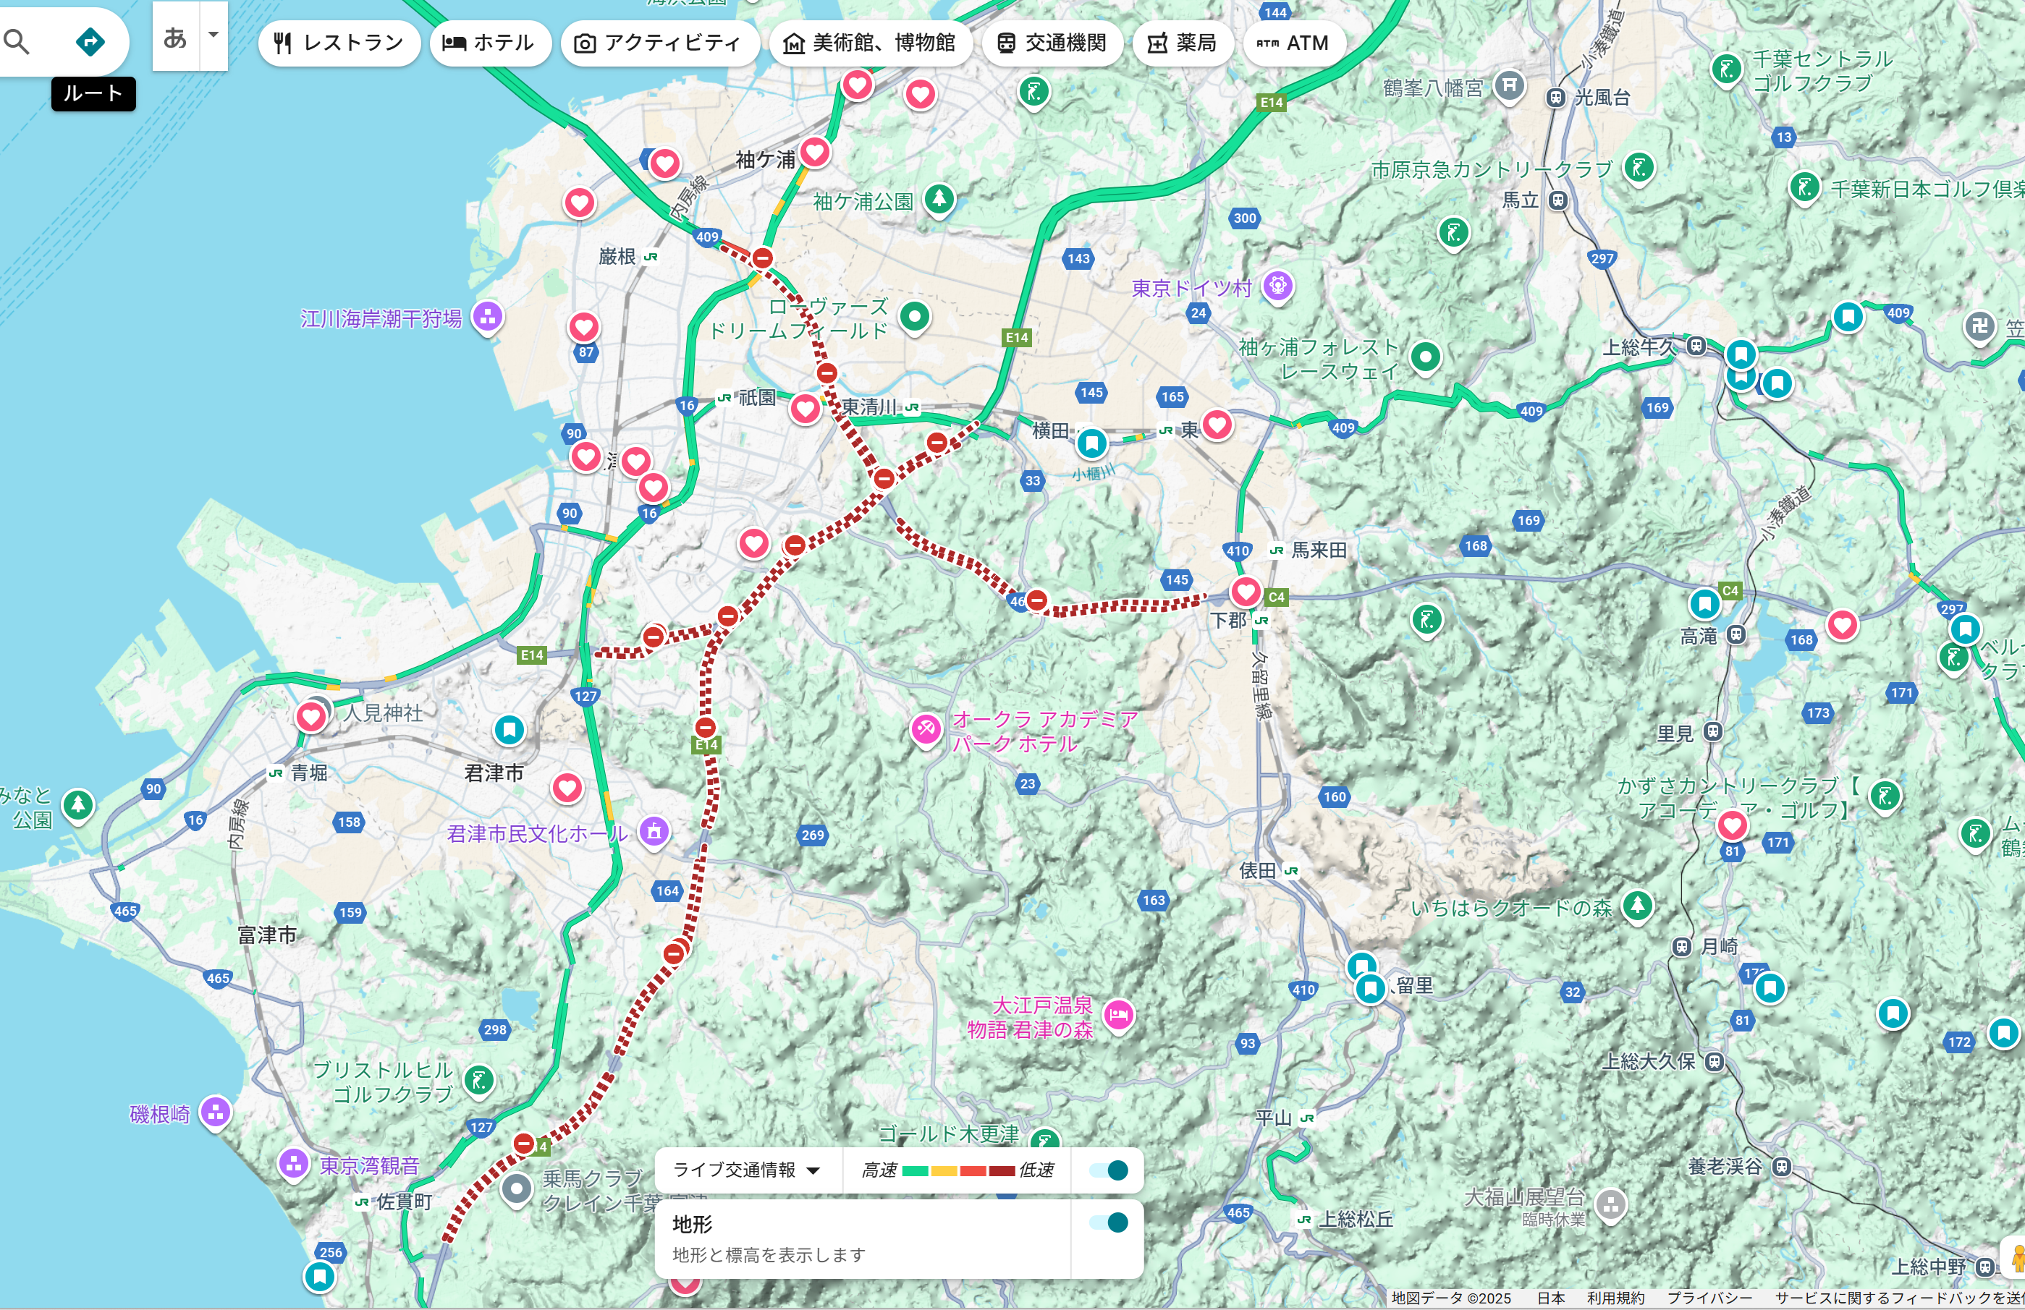Click the 袖ケ浦 city label

pos(765,159)
